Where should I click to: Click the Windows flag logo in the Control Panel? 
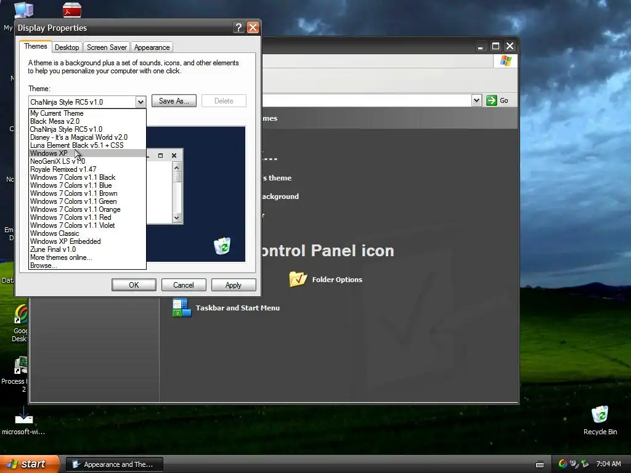point(506,61)
